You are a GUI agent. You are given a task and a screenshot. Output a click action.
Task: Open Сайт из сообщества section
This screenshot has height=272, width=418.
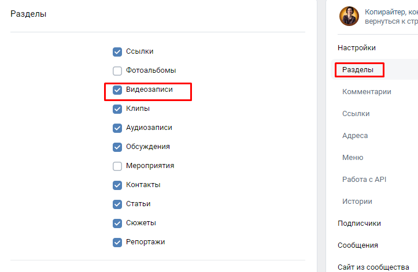[373, 267]
